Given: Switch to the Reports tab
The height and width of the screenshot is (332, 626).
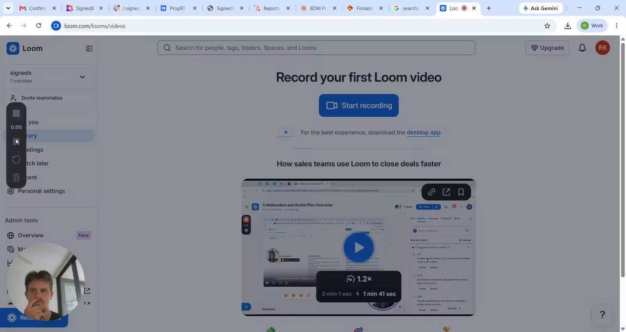Looking at the screenshot, I should pos(271,8).
